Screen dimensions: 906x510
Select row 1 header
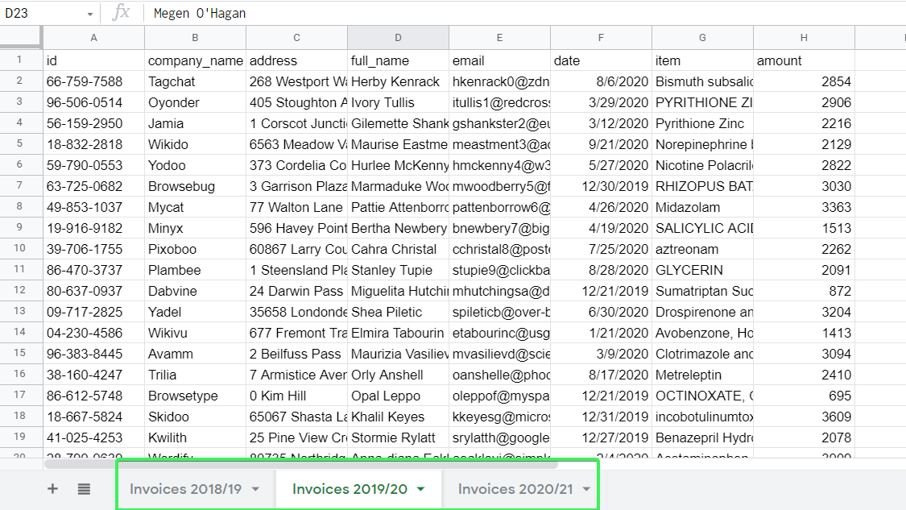(22, 60)
